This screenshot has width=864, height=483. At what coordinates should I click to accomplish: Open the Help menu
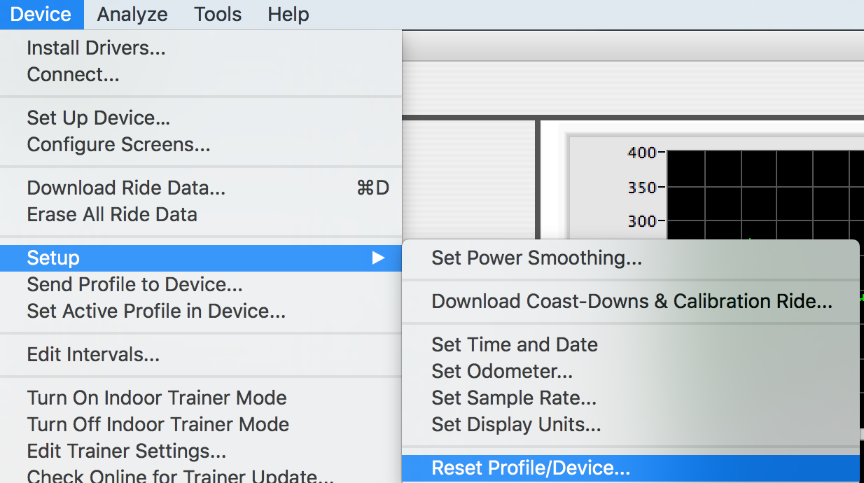click(x=288, y=14)
